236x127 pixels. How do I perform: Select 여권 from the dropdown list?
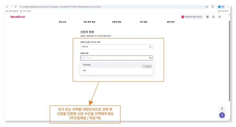click(x=117, y=70)
